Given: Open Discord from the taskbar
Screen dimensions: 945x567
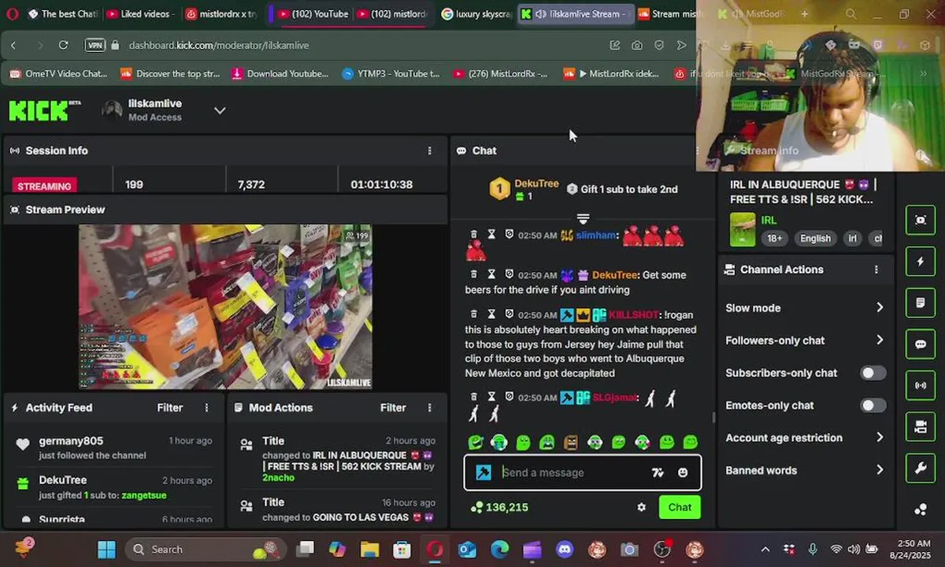Looking at the screenshot, I should point(565,549).
